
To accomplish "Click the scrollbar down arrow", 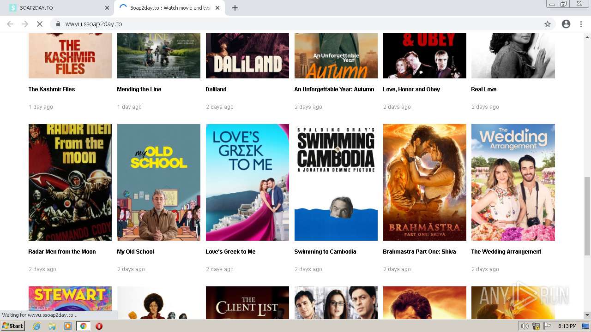I will click(587, 315).
